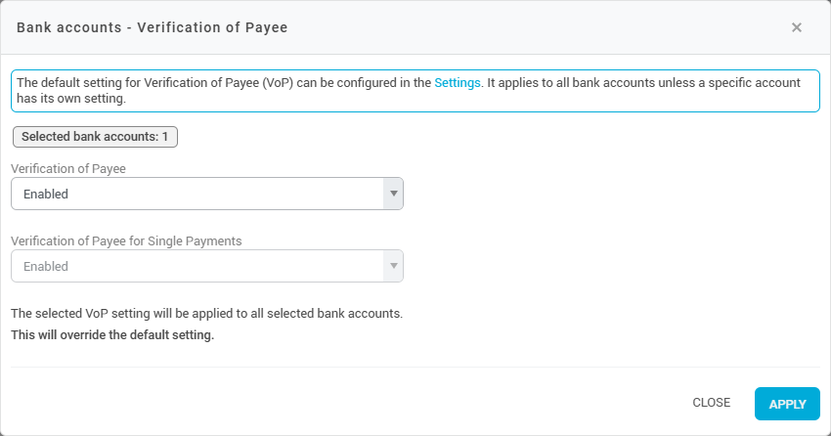This screenshot has width=831, height=436.
Task: Apply the selected VoP setting
Action: pos(787,403)
